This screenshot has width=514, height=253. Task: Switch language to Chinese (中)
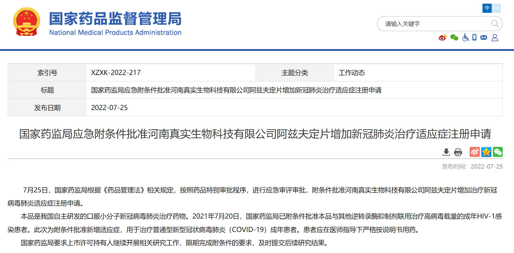(x=487, y=8)
